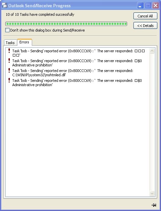
Task: Click the '10 of 10 Tasks have completed' status text
Action: pos(40,14)
